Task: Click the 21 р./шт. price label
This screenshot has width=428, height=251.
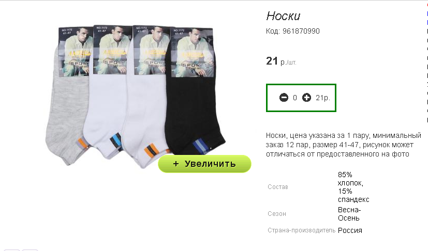Action: click(x=281, y=61)
